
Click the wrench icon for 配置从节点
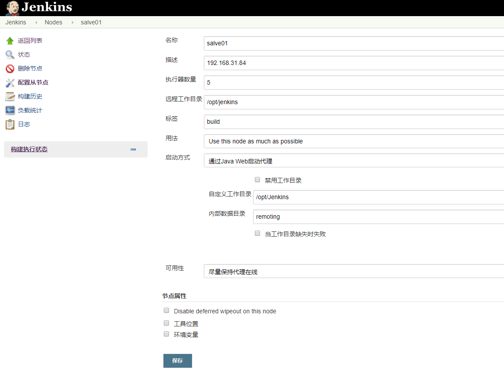click(10, 83)
